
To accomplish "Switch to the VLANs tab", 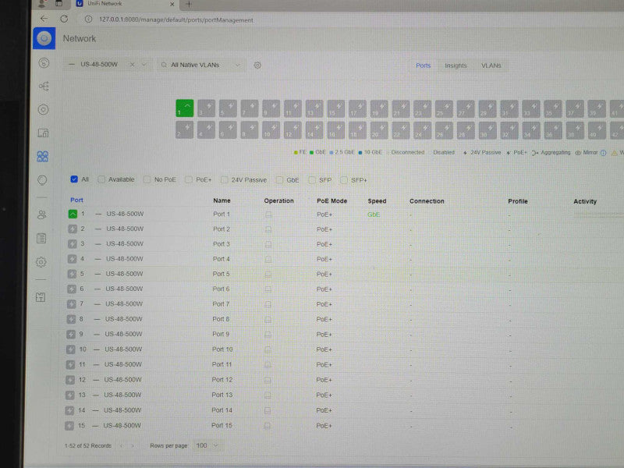I will tap(491, 66).
